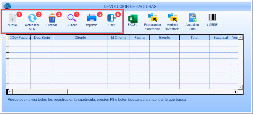253x114 pixels.
Task: Select the first row's Cliente cell
Action: [x=80, y=43]
